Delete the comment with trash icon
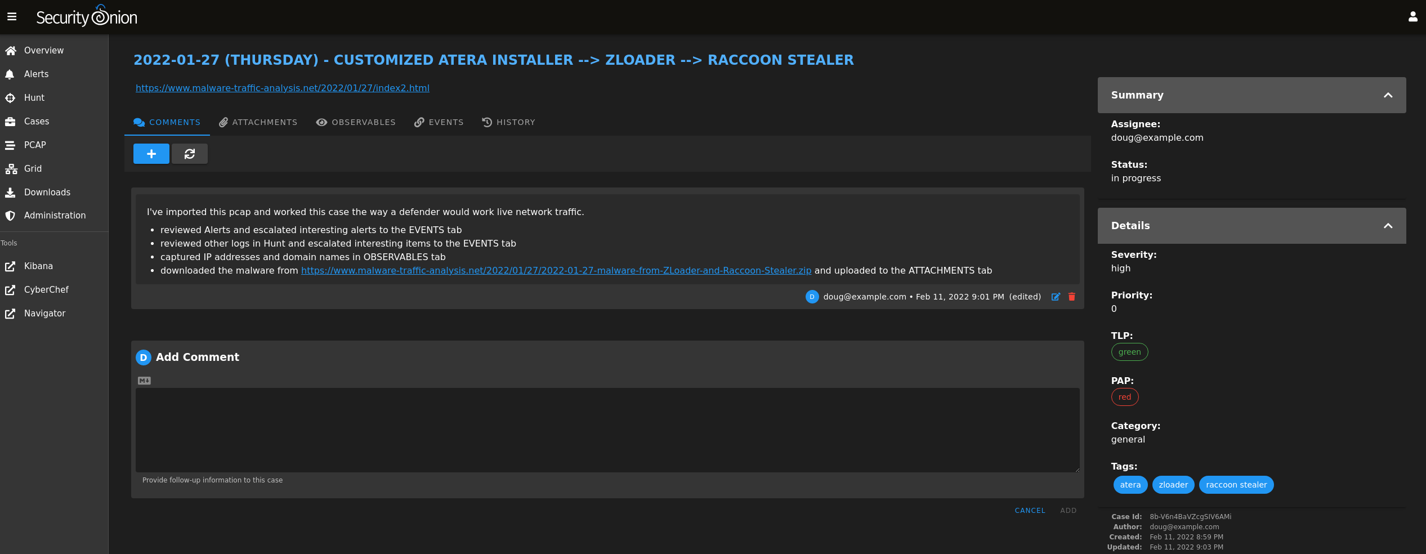 pyautogui.click(x=1072, y=297)
